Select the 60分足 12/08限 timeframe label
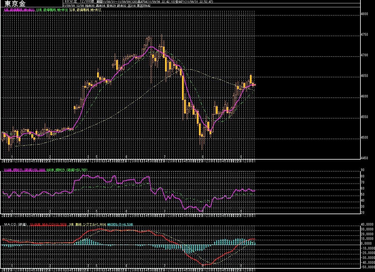Screen dimensions: 375x272 coord(79,2)
